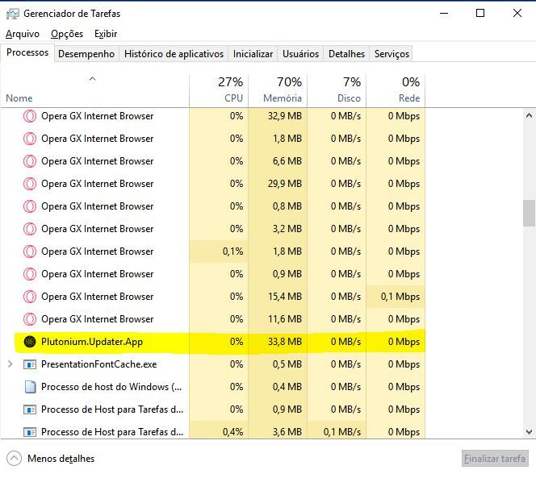Click the Opera GX icon in the 29,9 MB row
This screenshot has width=536, height=478.
(30, 184)
